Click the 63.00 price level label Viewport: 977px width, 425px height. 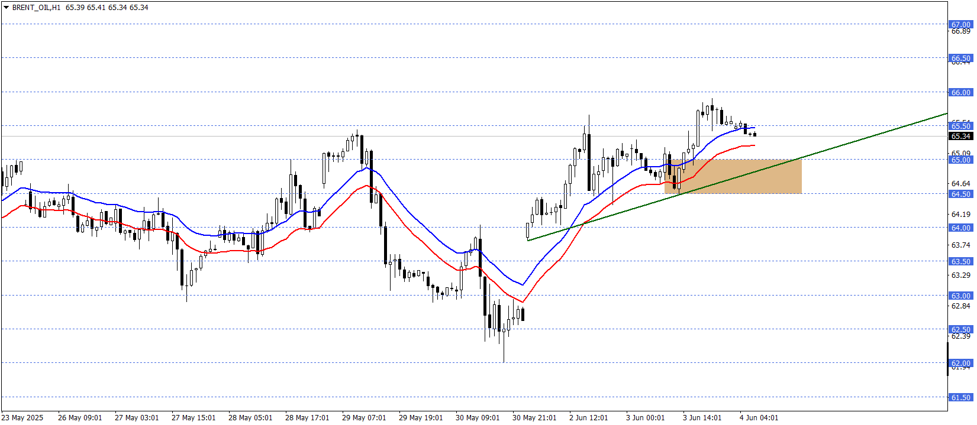(x=961, y=296)
